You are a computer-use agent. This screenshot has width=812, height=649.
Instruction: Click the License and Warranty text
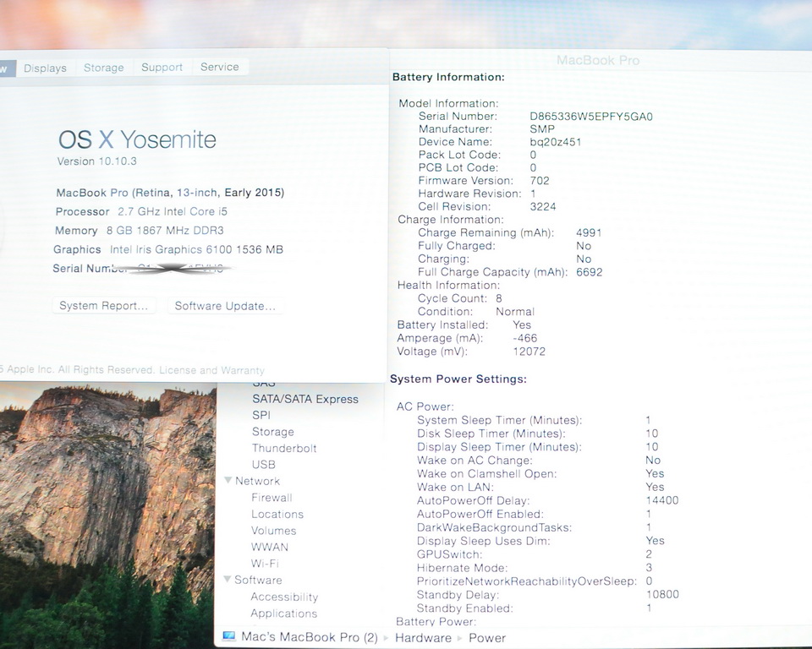(211, 370)
